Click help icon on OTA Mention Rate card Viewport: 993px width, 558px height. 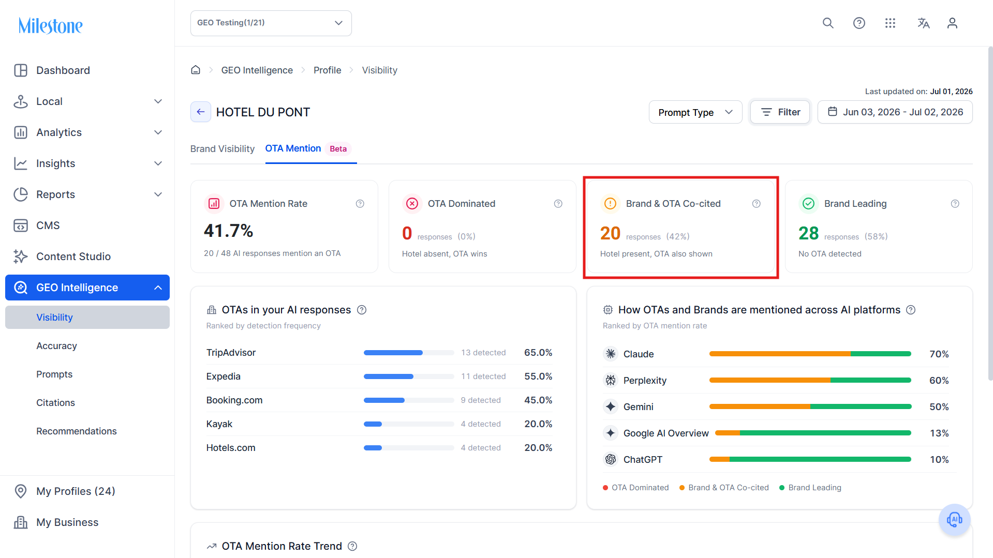pyautogui.click(x=360, y=204)
